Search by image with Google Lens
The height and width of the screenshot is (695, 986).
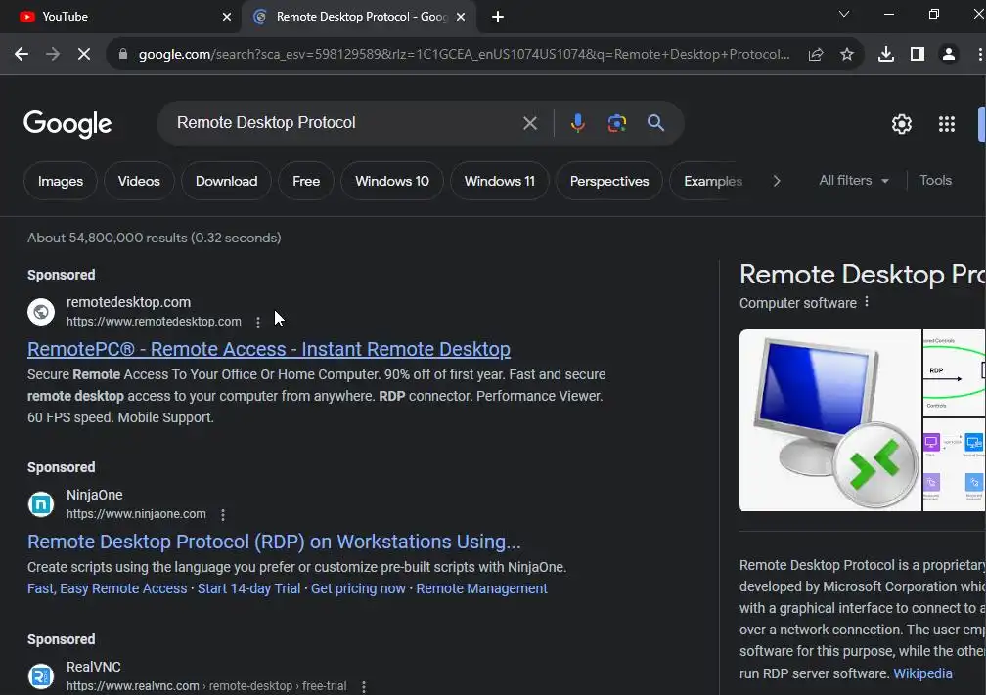[x=617, y=123]
